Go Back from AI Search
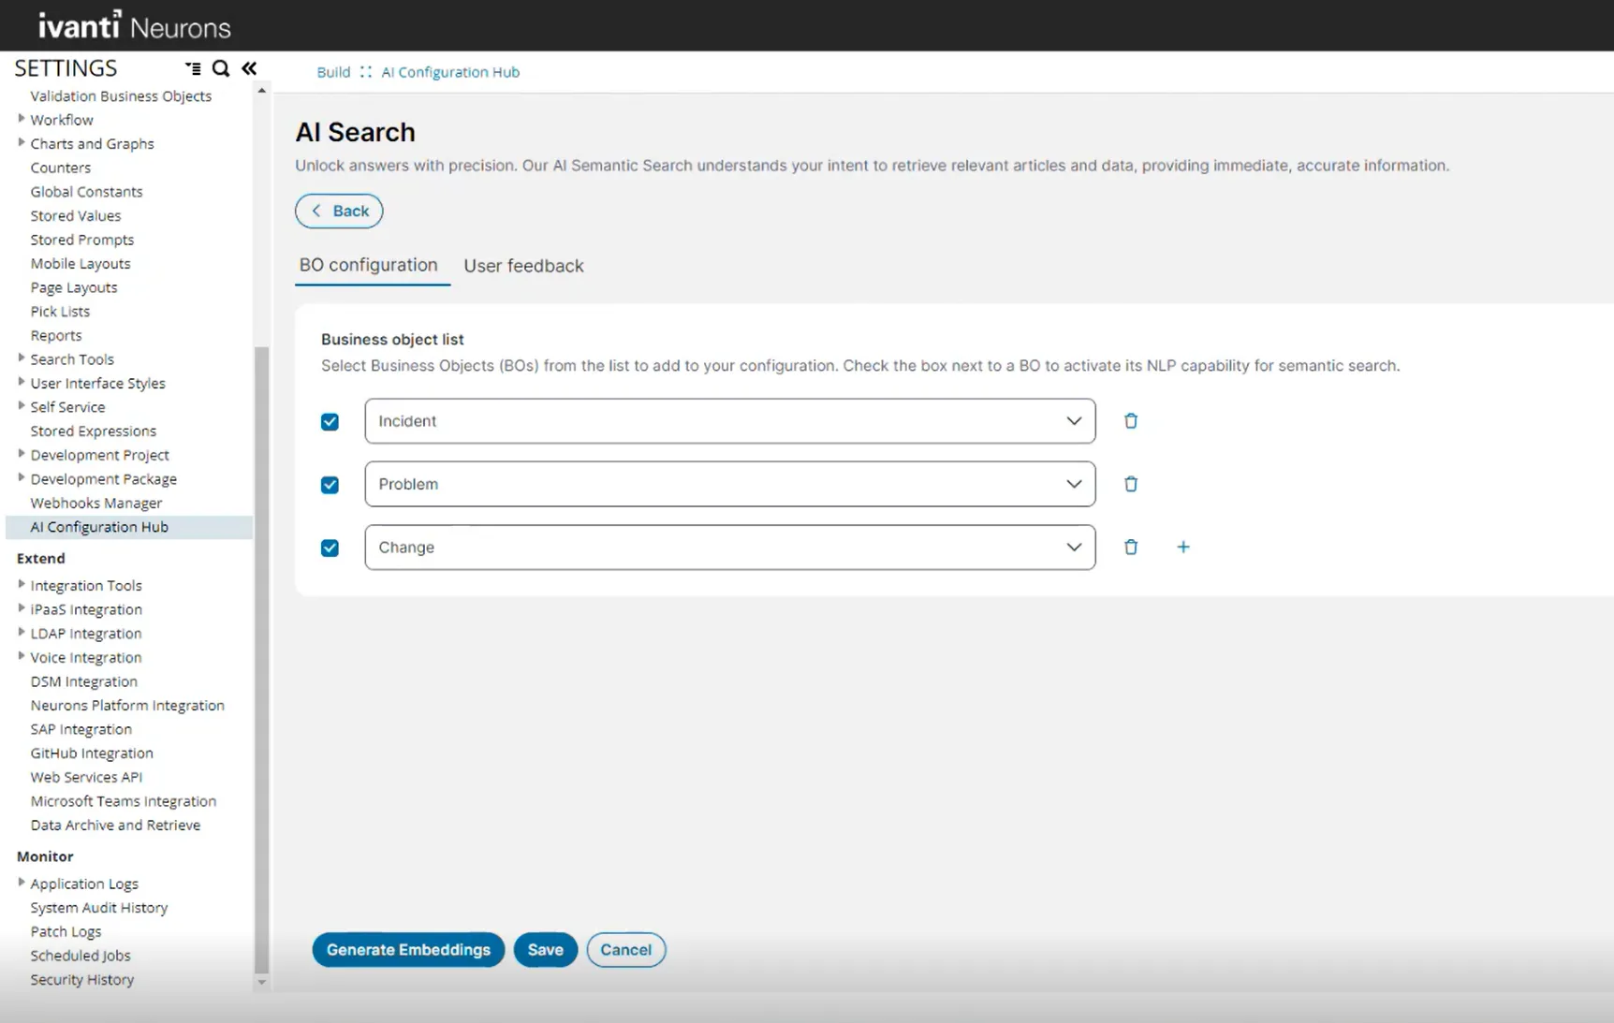 point(339,211)
